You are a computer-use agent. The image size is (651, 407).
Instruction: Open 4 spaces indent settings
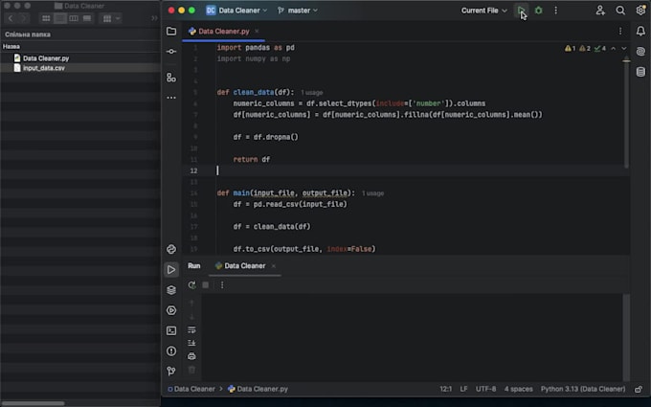click(x=519, y=389)
